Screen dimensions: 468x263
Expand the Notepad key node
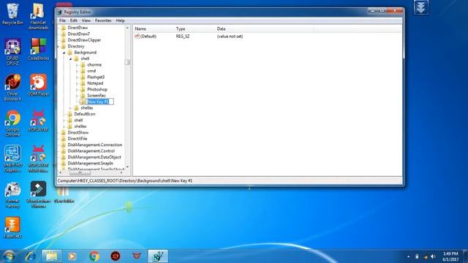[x=77, y=83]
